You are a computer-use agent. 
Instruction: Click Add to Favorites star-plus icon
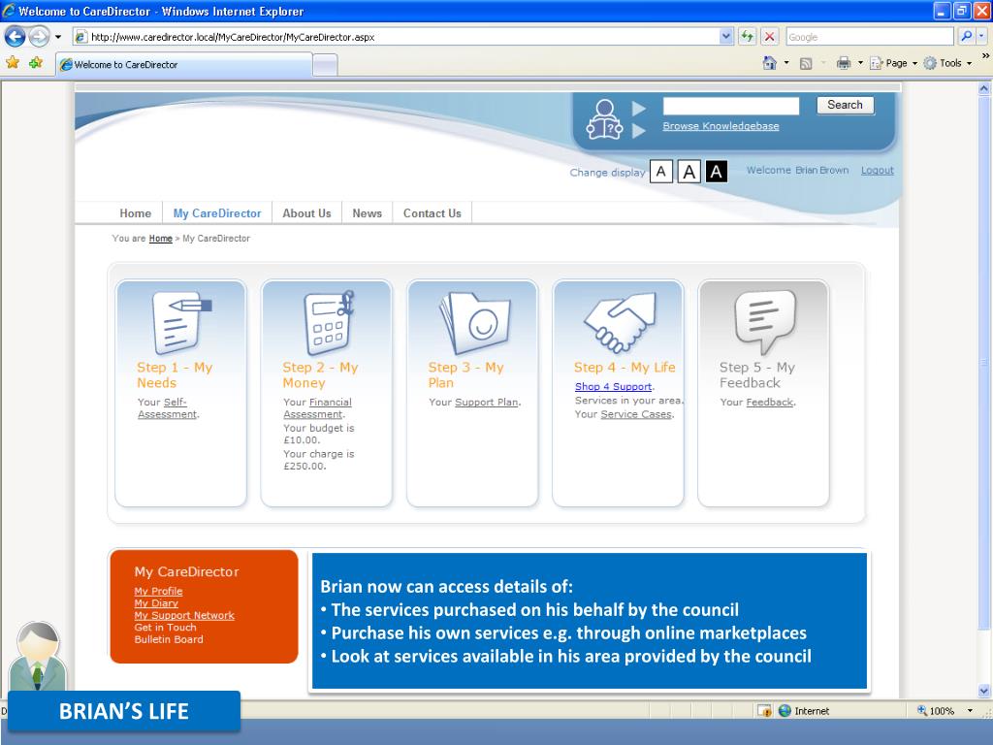pyautogui.click(x=36, y=63)
